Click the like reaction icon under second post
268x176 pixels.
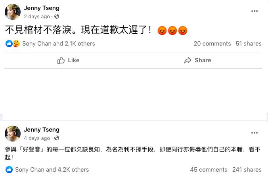[x=9, y=170]
